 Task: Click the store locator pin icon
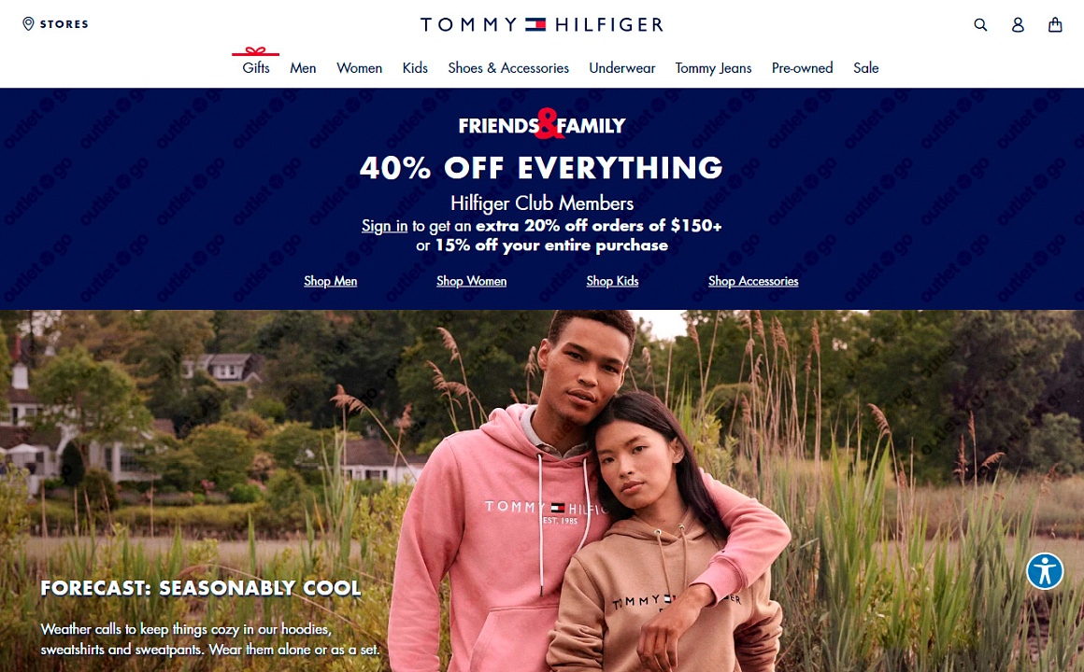28,24
